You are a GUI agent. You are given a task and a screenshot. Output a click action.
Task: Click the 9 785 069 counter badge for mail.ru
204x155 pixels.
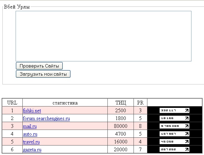[175, 126]
